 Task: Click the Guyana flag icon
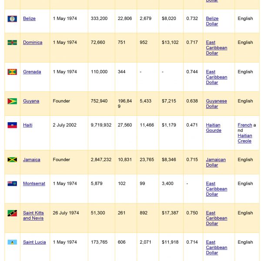point(12,101)
